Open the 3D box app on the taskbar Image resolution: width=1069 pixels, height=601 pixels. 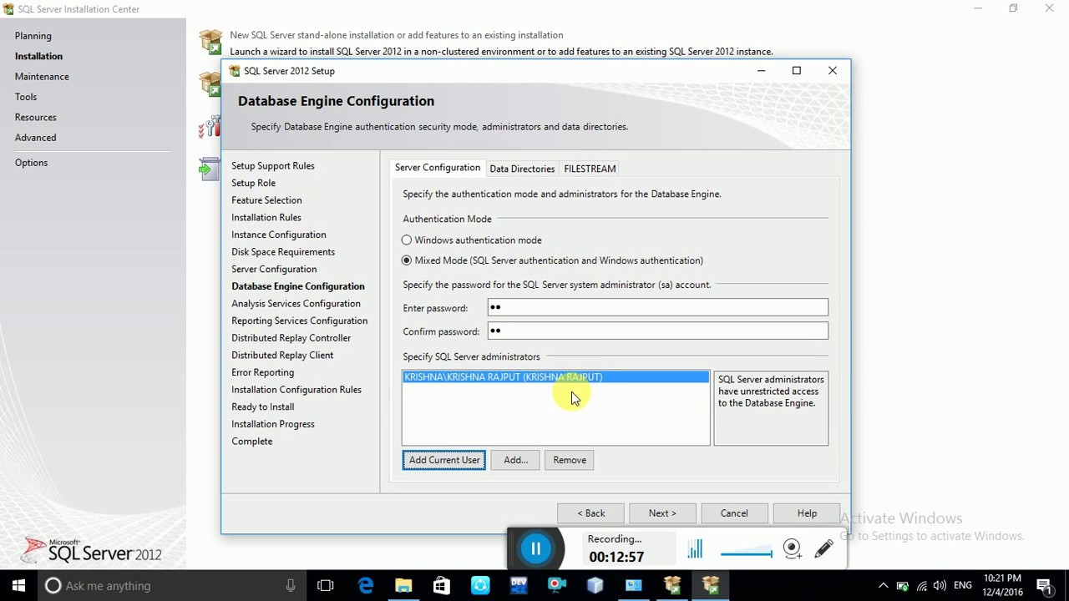click(x=595, y=585)
